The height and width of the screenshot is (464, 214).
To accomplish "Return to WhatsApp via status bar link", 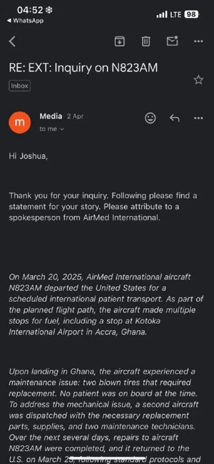I will point(25,21).
